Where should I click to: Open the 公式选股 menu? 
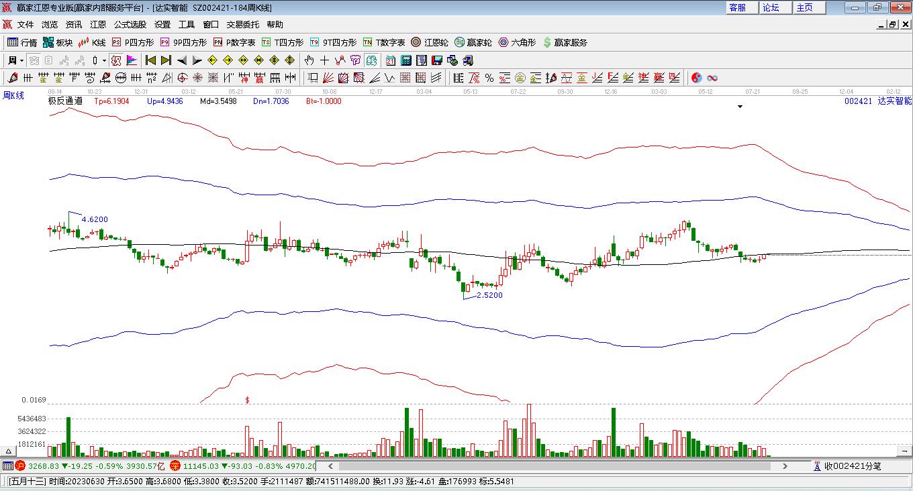tap(130, 24)
